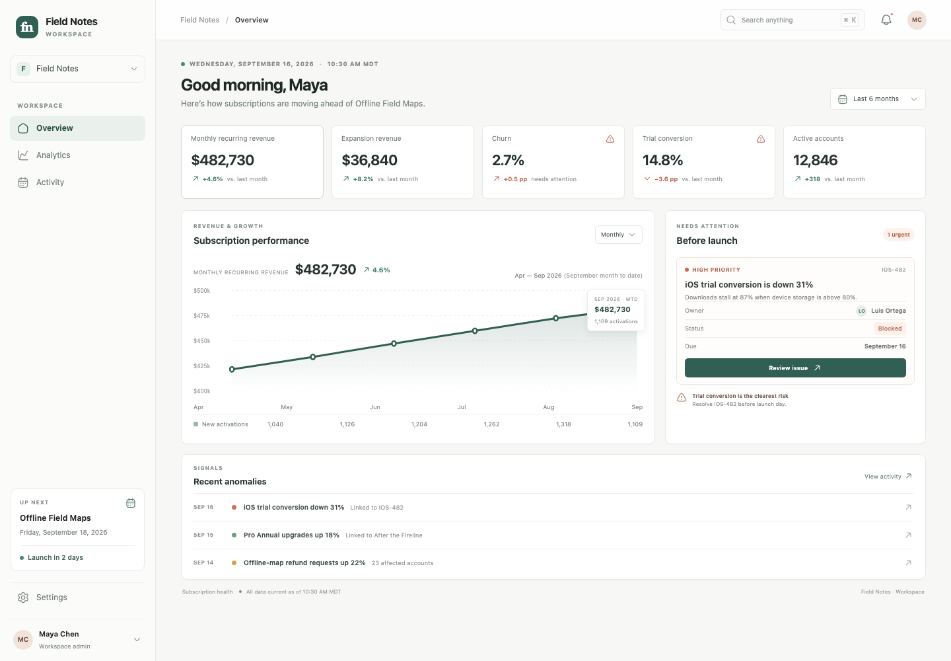Image resolution: width=951 pixels, height=661 pixels.
Task: Click 'Linked to After the Fireline' text
Action: (x=384, y=535)
